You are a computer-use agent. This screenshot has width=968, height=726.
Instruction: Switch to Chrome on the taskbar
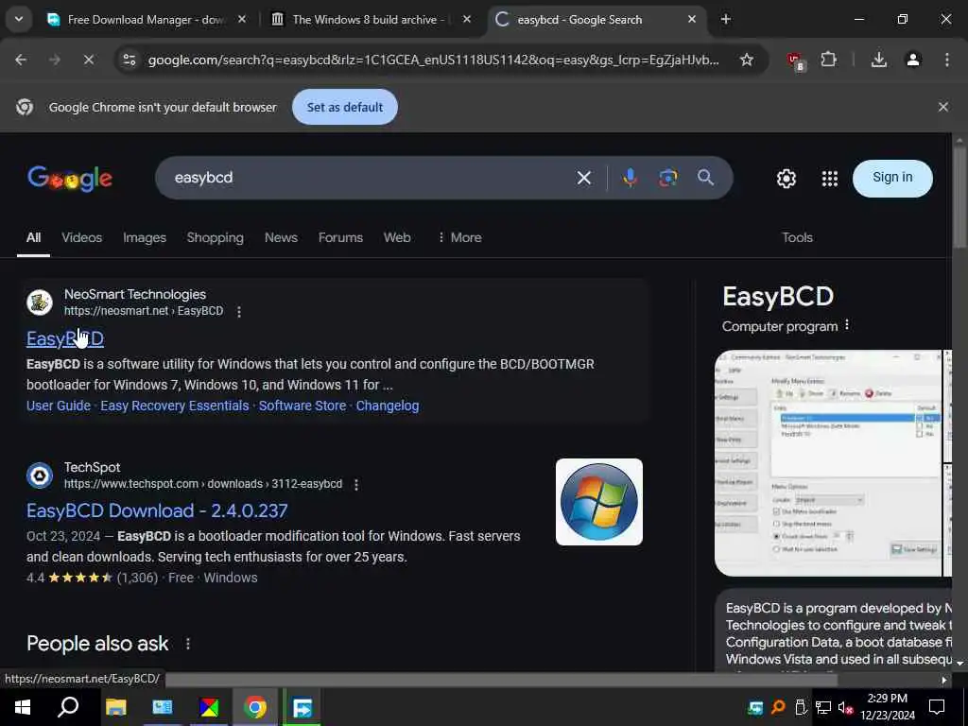[255, 707]
